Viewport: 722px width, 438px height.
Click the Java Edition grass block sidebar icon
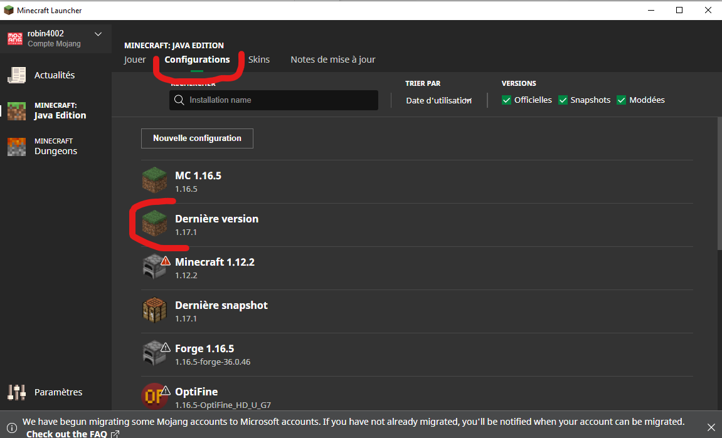point(16,111)
